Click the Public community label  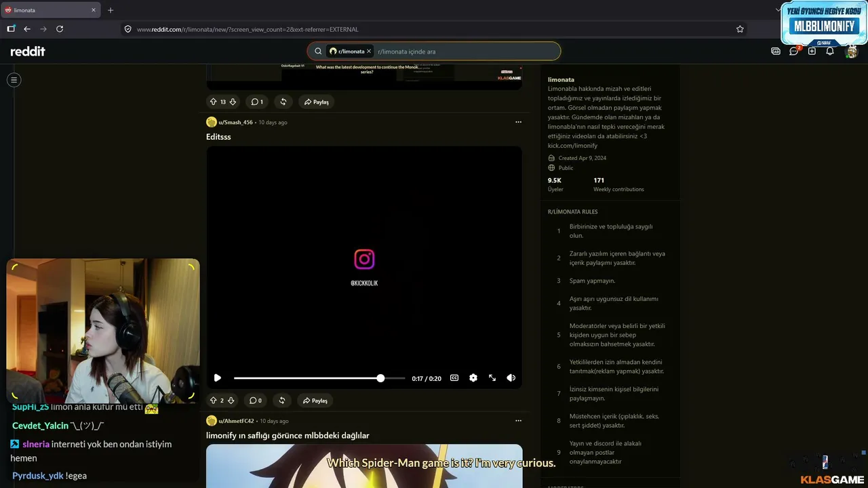pos(566,167)
